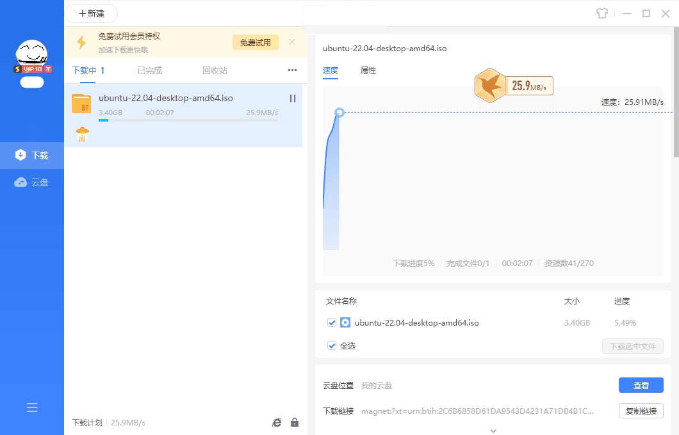Image resolution: width=679 pixels, height=435 pixels.
Task: Click the small UFO accelerate icon
Action: coord(82,134)
